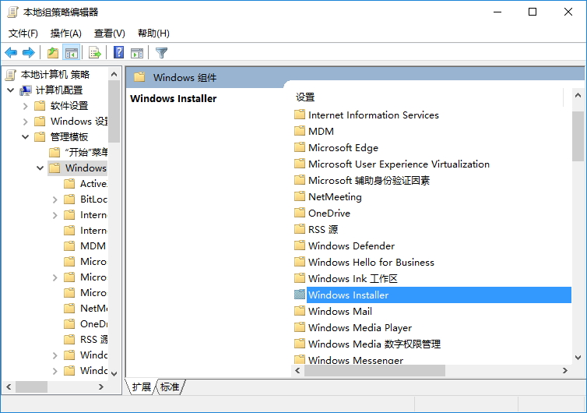Click the export list toolbar icon

click(x=94, y=52)
